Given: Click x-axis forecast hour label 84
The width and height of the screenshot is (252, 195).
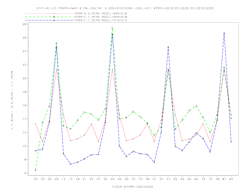Looking at the screenshot, I should click(x=231, y=179).
